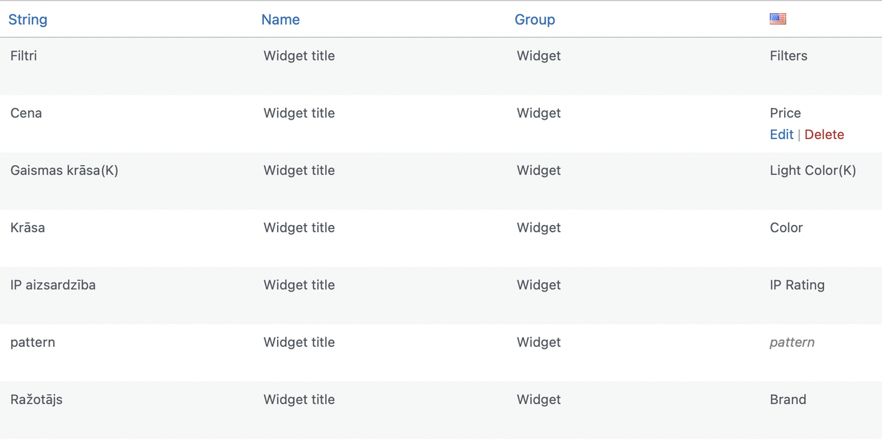Click the Filters translation text

click(788, 56)
